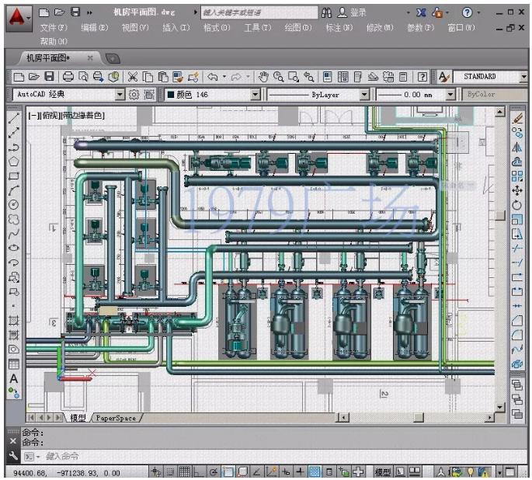
Task: Select the Move tool in modify toolbar
Action: 517,190
